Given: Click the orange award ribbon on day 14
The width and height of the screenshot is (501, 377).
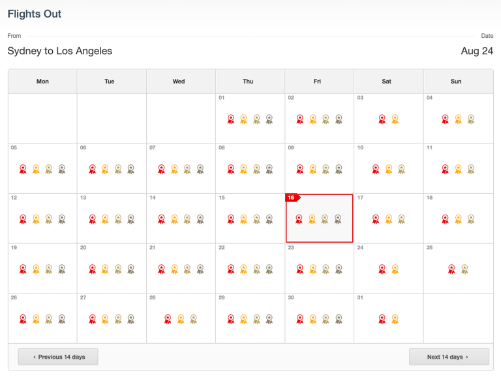Looking at the screenshot, I should tap(174, 219).
